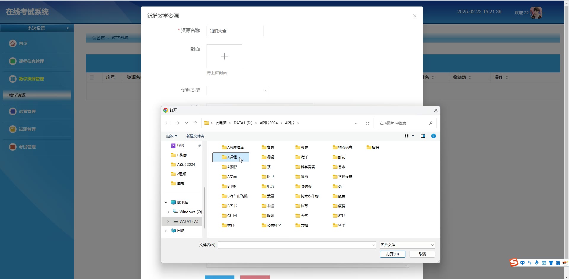
Task: Click the user avatar picture
Action: (536, 13)
